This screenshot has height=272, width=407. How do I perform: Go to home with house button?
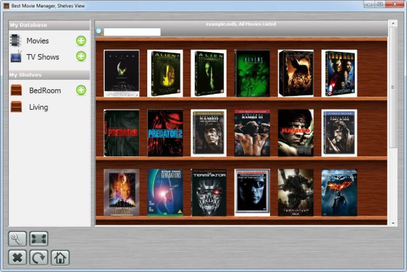60,258
